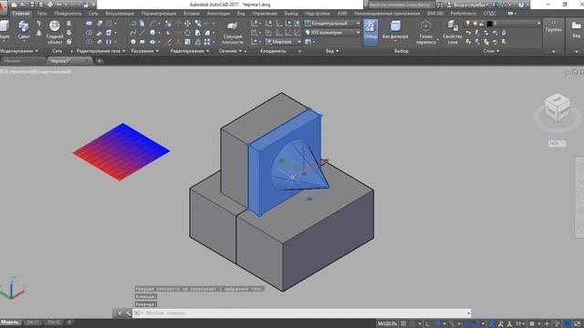584x328 pixels.
Task: Click the layer color black swatch
Action: coord(489,24)
